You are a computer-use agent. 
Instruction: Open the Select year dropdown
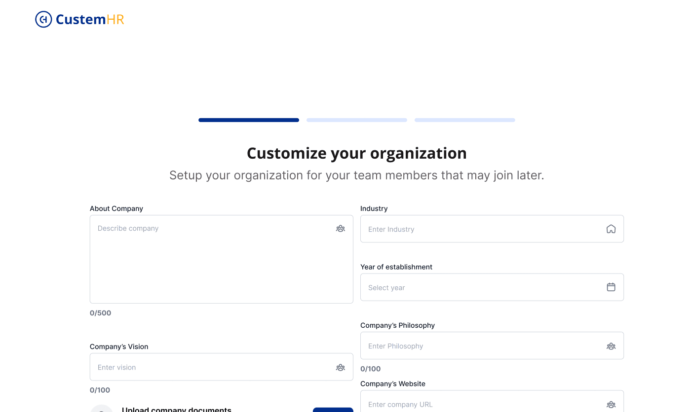click(x=484, y=287)
